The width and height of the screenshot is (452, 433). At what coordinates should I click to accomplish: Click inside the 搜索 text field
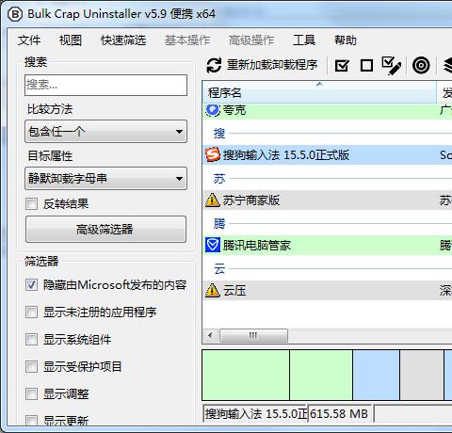105,85
